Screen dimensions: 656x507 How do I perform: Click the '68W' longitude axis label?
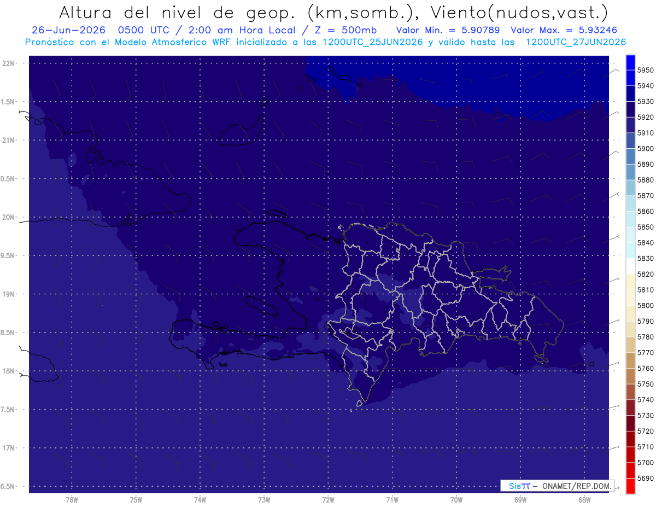point(584,500)
